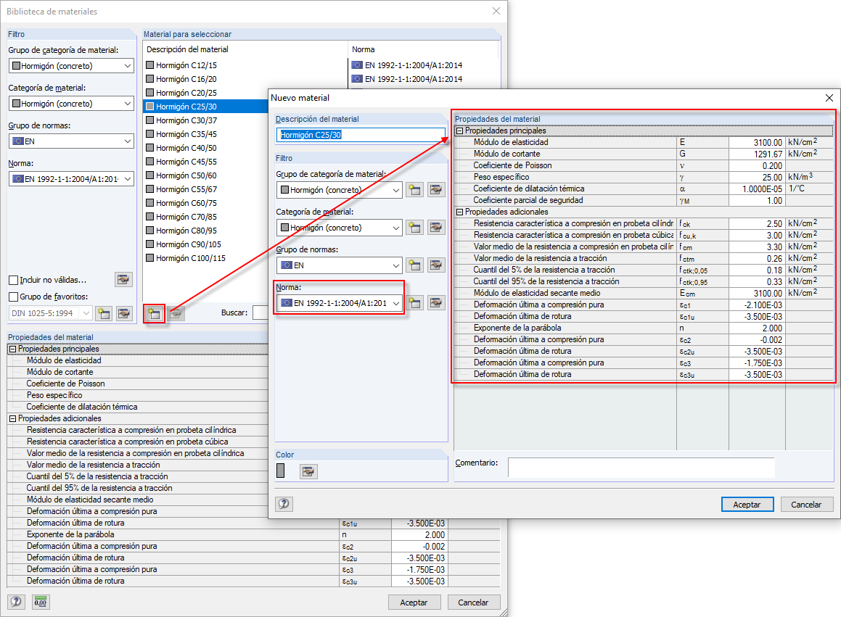Screen dimensions: 841x617
Task: Click Coeficiente de Poisson value 0.200
Action: coord(757,165)
